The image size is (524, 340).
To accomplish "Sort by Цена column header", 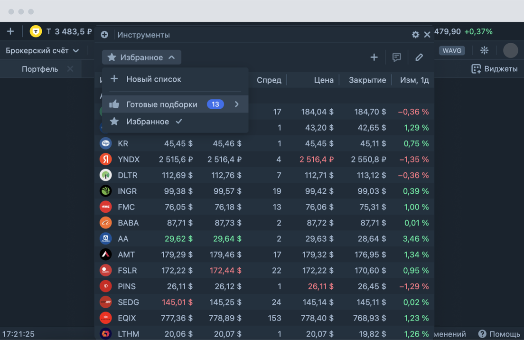I will tap(324, 80).
